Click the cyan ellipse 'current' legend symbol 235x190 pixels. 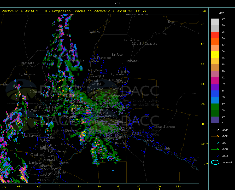tap(215, 162)
